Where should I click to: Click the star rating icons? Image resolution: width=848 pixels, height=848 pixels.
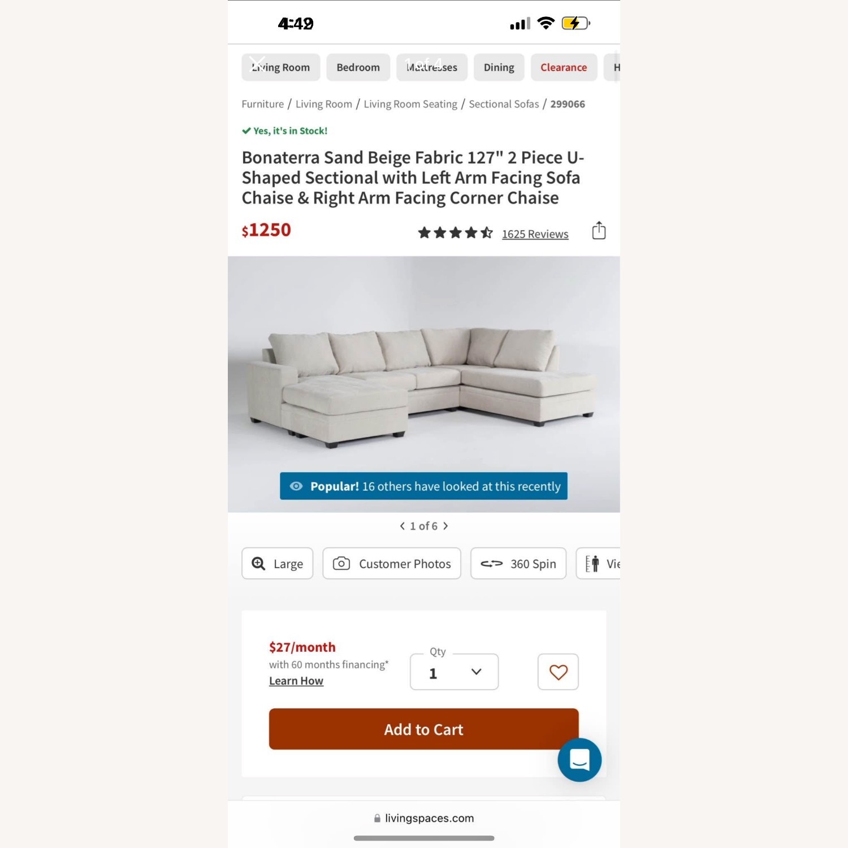pyautogui.click(x=456, y=233)
